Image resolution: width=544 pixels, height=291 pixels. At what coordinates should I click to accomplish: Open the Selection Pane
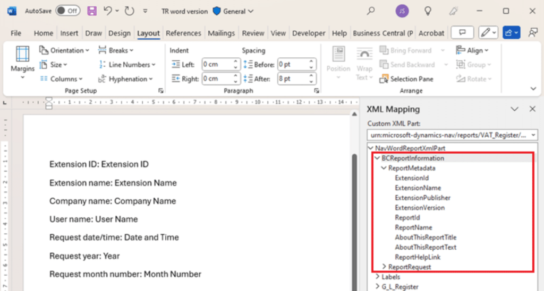tap(406, 79)
